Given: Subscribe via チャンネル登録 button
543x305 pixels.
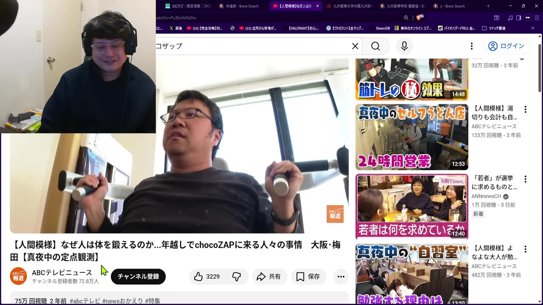Looking at the screenshot, I should (x=138, y=277).
